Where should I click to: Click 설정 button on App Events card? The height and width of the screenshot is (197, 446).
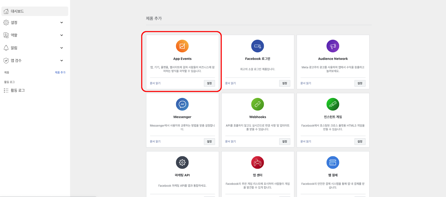209,83
